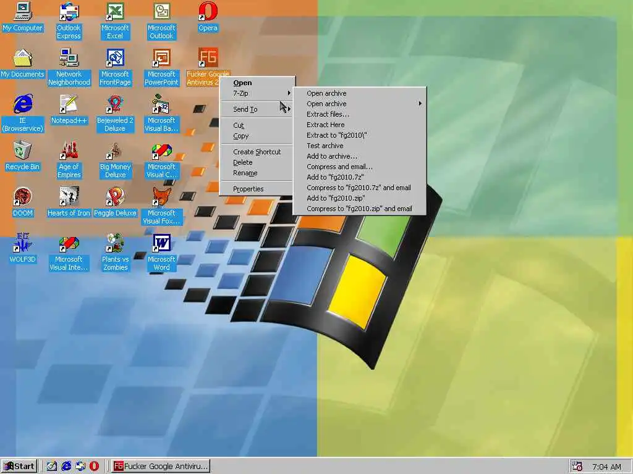Choose Extract Here in the 7-Zip submenu
Viewport: 633px width, 474px height.
pos(360,125)
